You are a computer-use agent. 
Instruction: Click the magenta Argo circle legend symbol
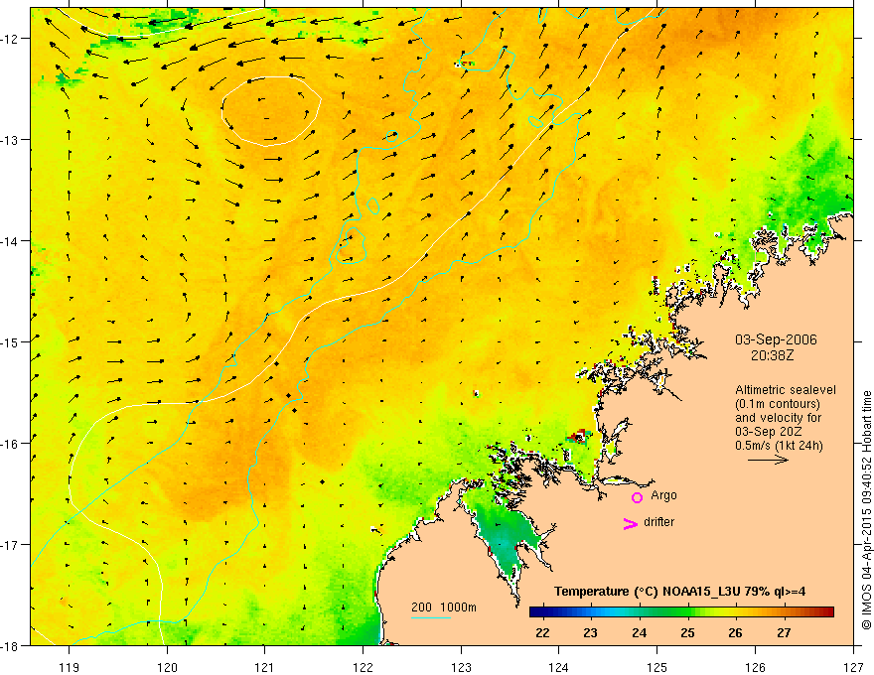point(637,497)
